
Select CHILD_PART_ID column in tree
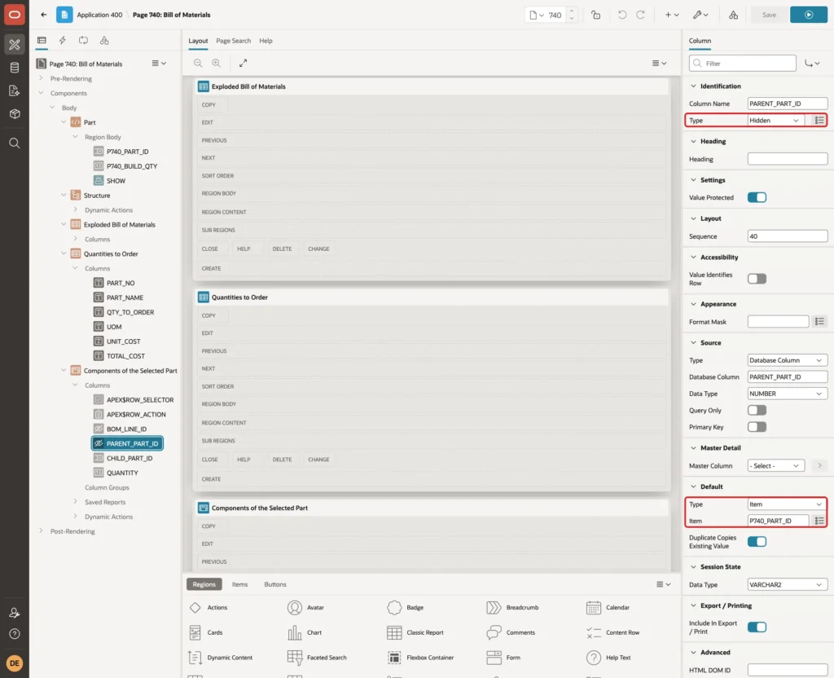tap(129, 458)
